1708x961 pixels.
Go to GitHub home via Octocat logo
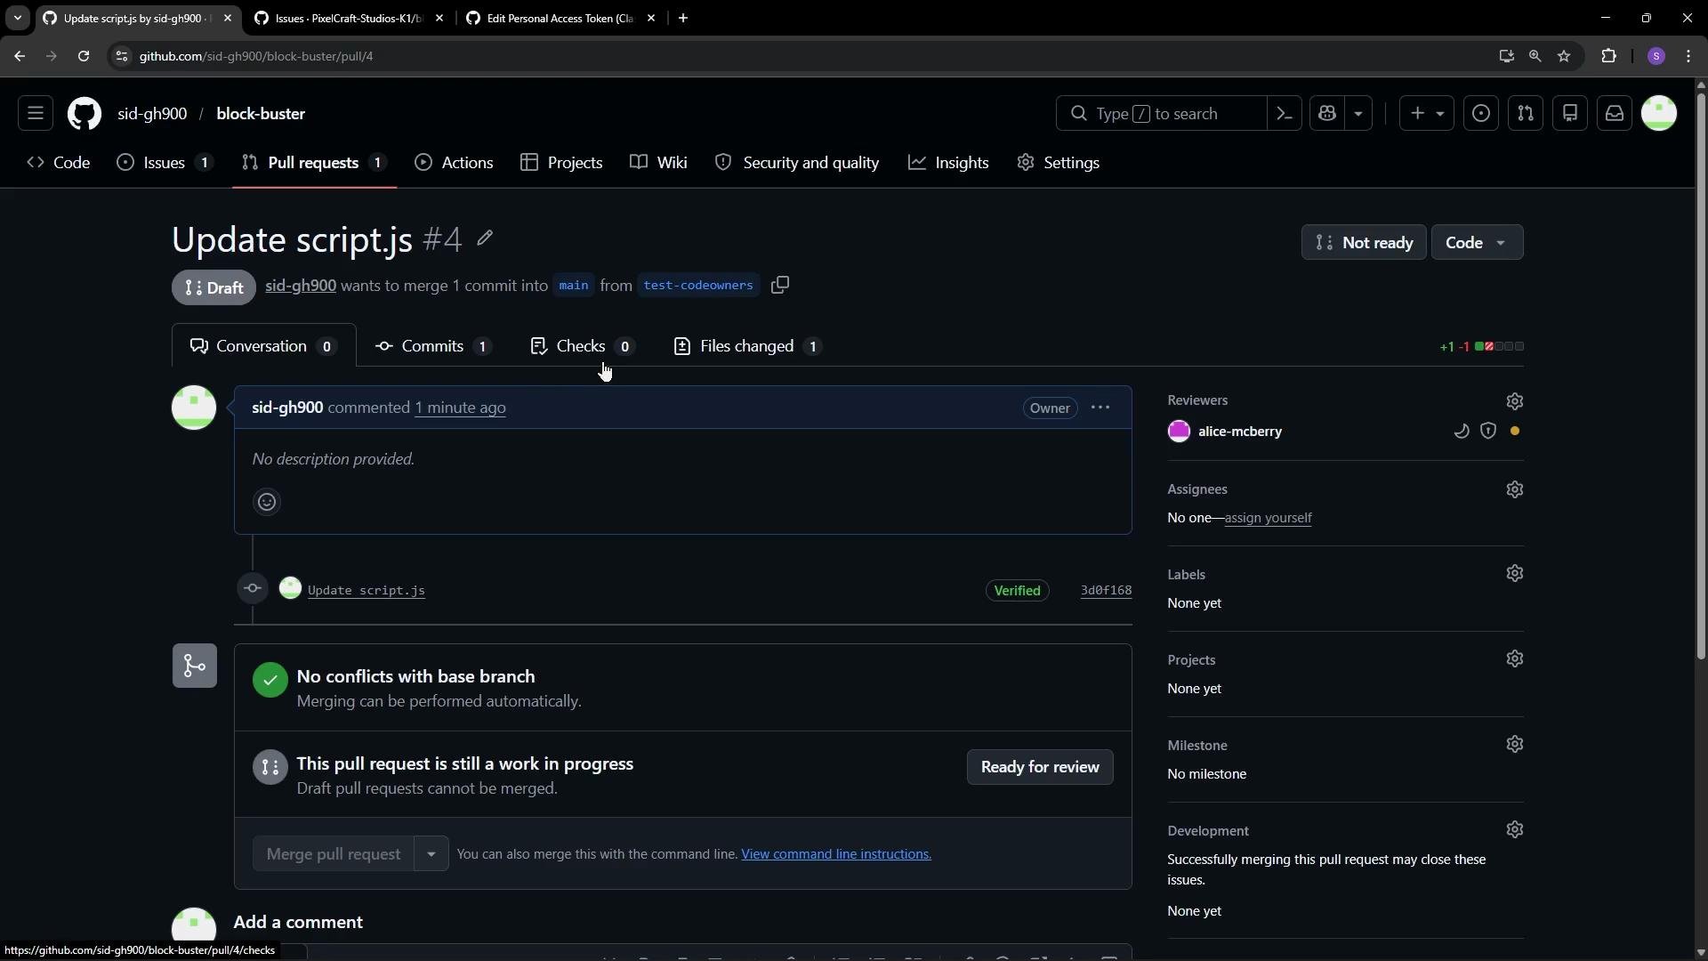[85, 114]
